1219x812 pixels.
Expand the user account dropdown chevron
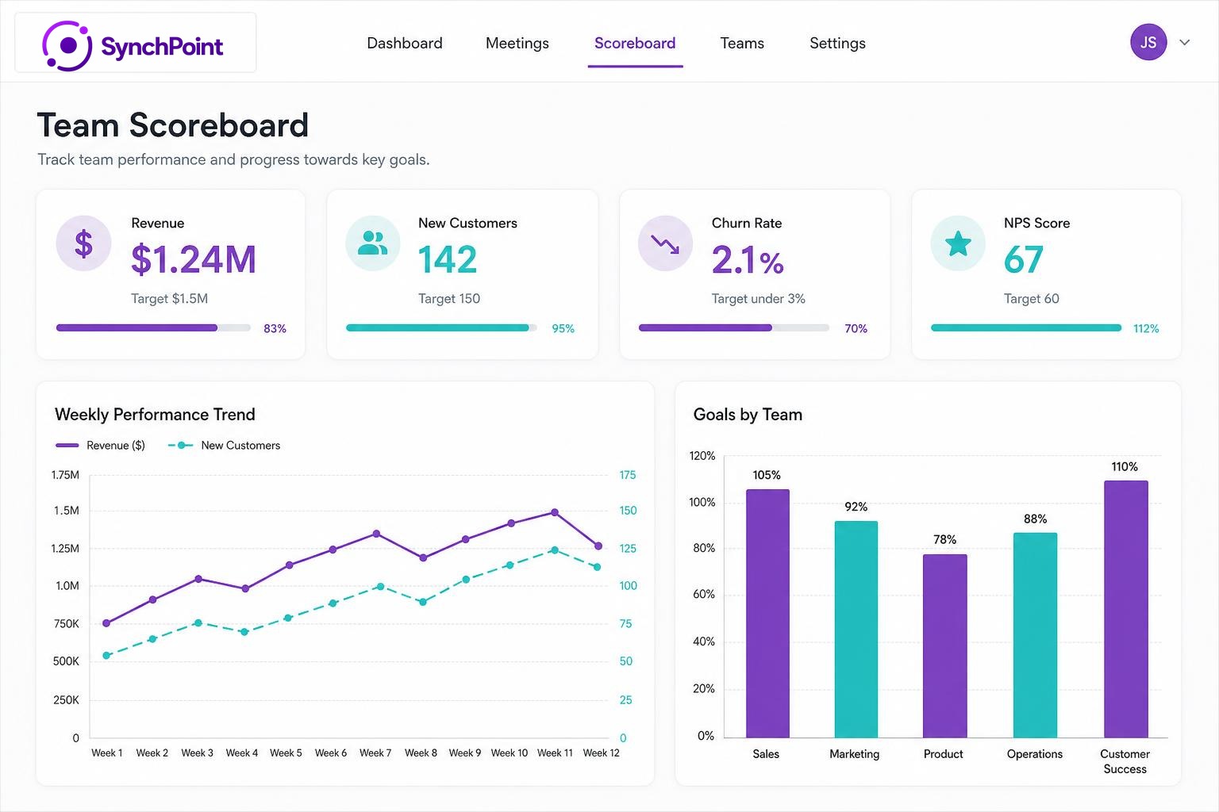point(1185,43)
